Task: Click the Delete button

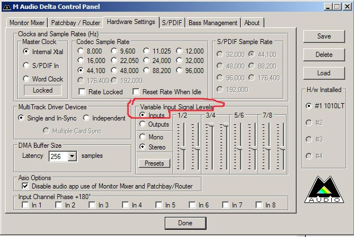Action: click(324, 55)
